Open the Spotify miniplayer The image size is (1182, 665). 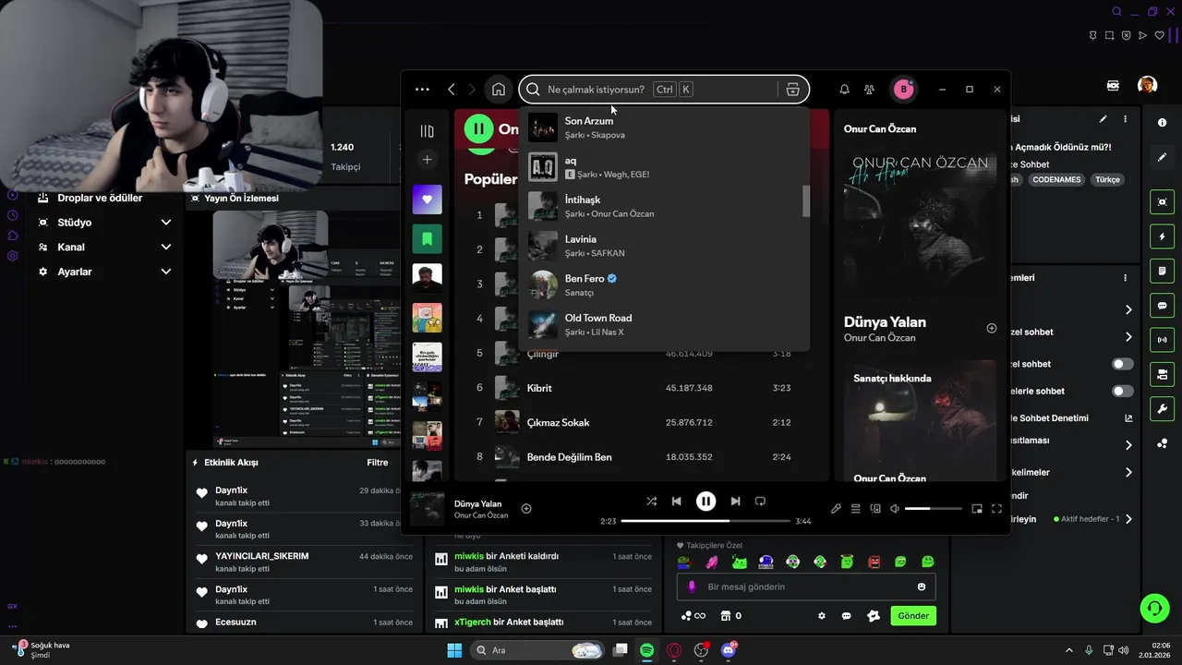pyautogui.click(x=977, y=509)
